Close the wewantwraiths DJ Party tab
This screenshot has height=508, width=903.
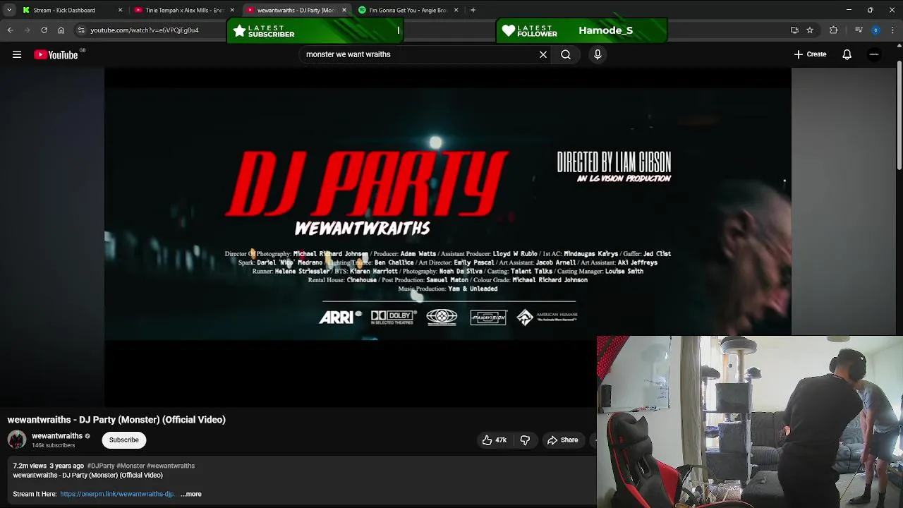[x=344, y=10]
